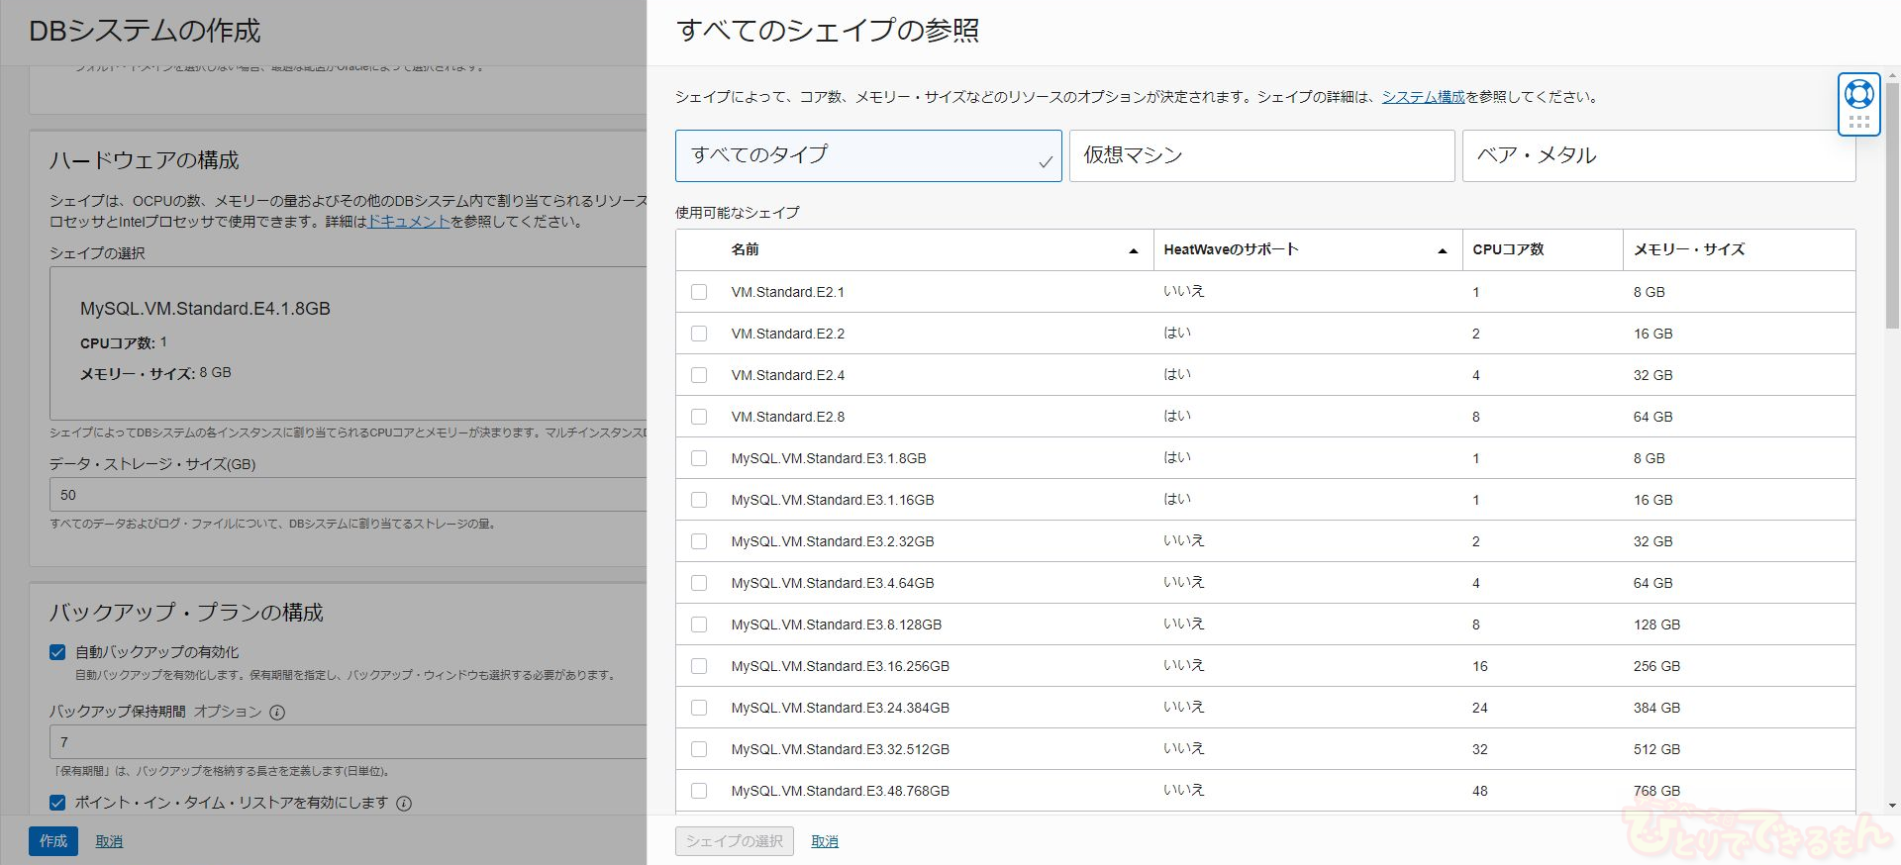Switch to ベア・メタル shape type
The image size is (1901, 865).
1657,155
